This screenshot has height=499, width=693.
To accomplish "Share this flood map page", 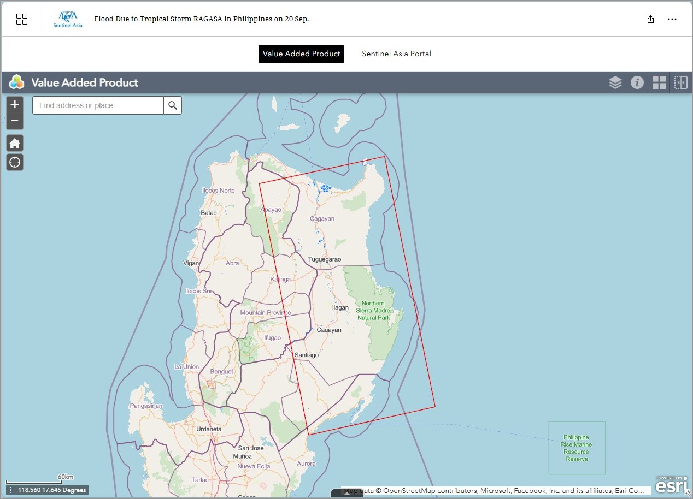I will (650, 19).
